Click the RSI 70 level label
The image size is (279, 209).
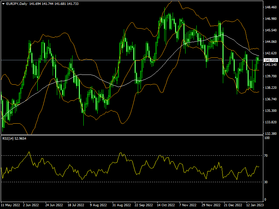266,156
